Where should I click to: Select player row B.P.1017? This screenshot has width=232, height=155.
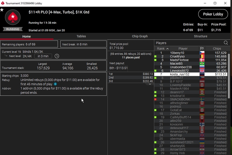[191, 81]
